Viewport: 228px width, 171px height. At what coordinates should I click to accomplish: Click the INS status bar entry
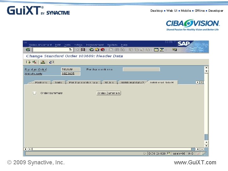191,154
